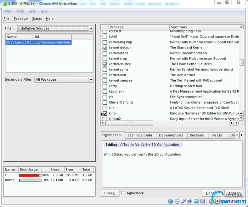Click horizontal scrollbar second left arrow

coord(232,123)
